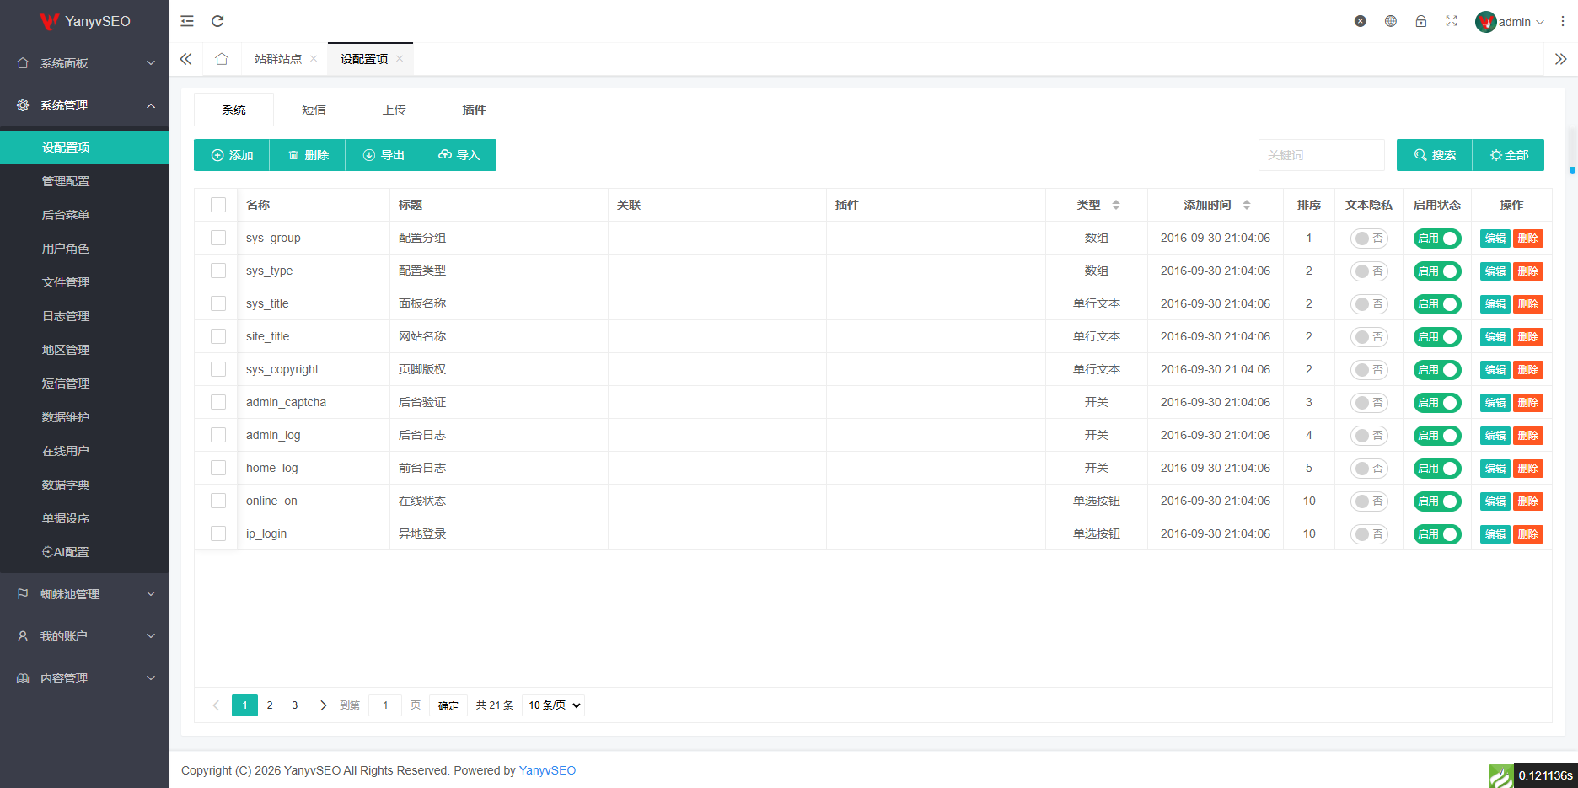Image resolution: width=1578 pixels, height=788 pixels.
Task: Open the admin avatar menu
Action: tap(1510, 22)
